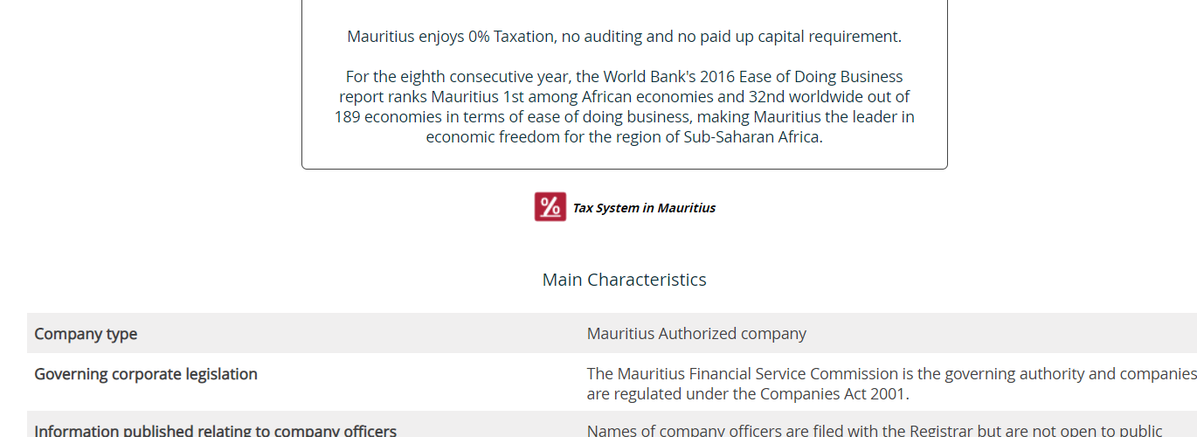Click the Main Characteristics heading
Screen dimensions: 1197x437
click(624, 280)
